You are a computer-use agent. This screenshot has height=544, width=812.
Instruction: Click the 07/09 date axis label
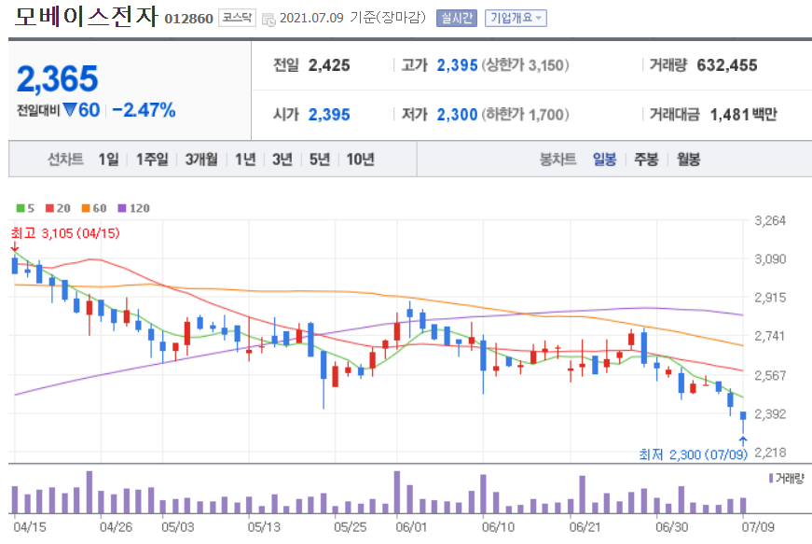coord(758,527)
